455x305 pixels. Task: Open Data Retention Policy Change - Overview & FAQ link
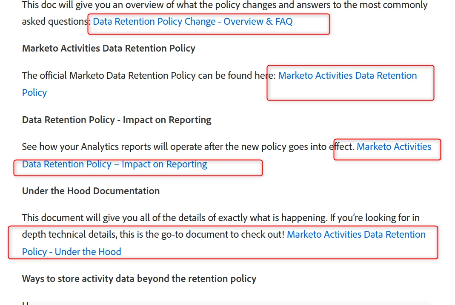coord(193,21)
